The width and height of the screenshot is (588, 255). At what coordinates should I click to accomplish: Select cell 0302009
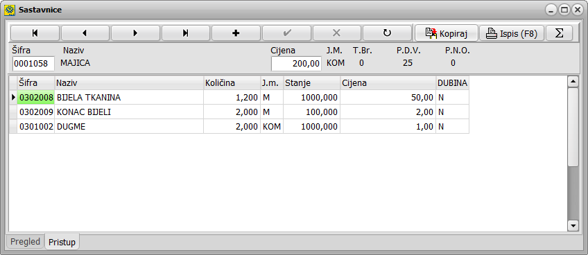coord(36,112)
